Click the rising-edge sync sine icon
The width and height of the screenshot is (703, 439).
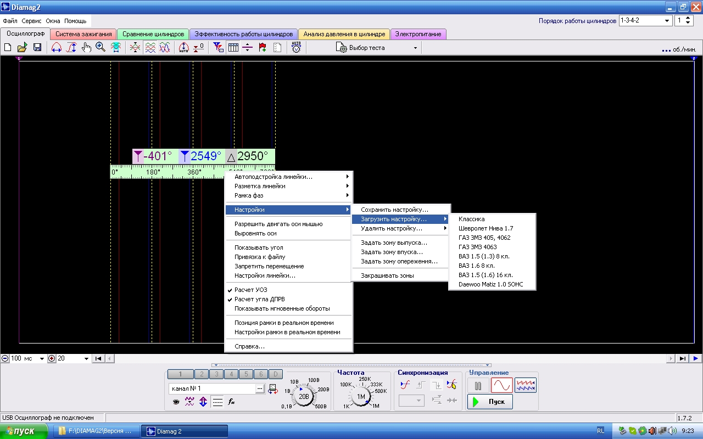(406, 385)
